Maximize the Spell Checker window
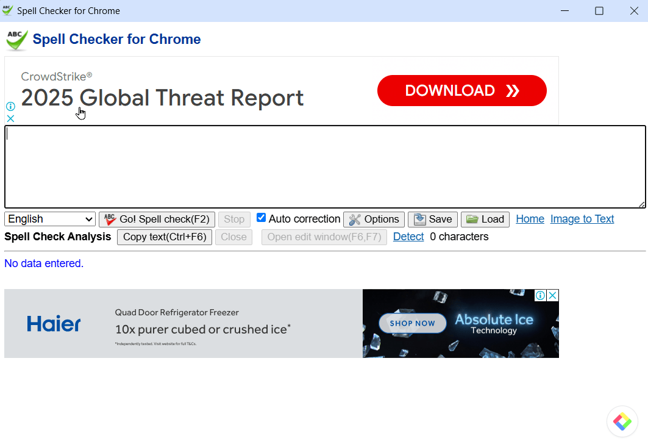Viewport: 648px width, 447px height. tap(599, 11)
